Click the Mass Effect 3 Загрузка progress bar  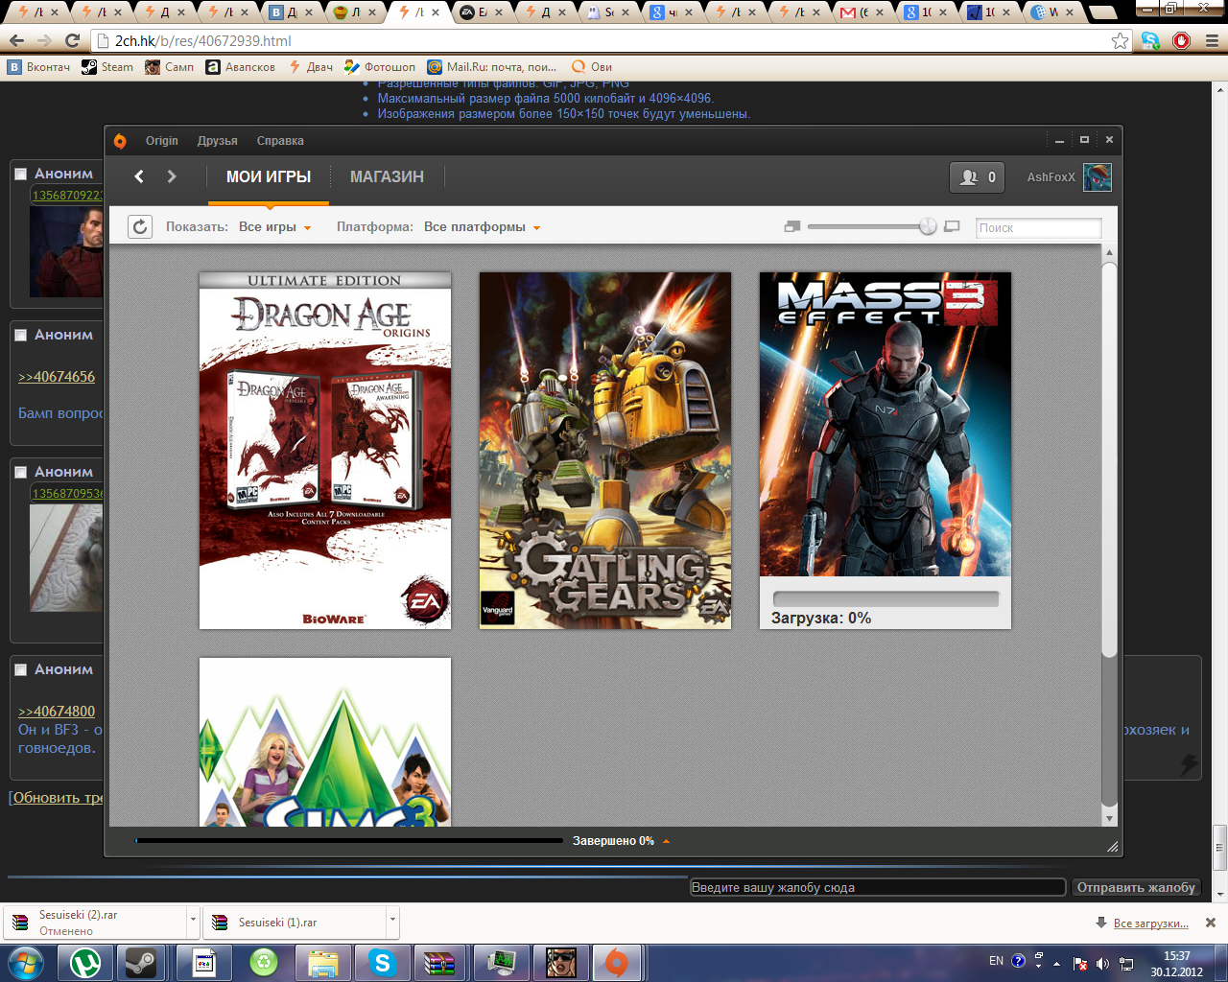[886, 599]
